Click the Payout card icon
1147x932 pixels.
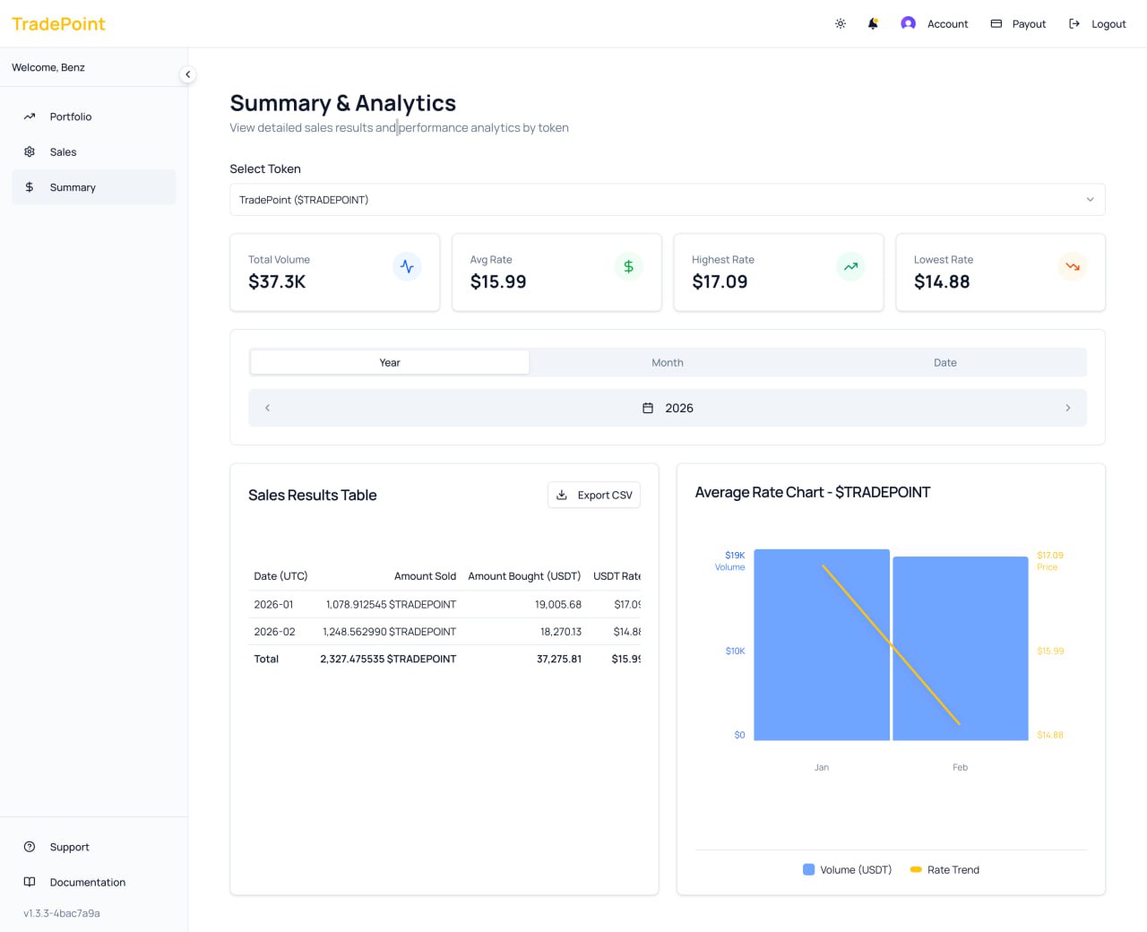coord(996,23)
